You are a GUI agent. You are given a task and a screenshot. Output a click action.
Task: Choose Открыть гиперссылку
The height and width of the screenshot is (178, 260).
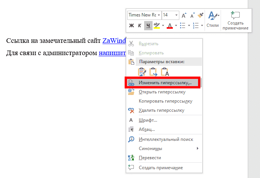(x=162, y=92)
